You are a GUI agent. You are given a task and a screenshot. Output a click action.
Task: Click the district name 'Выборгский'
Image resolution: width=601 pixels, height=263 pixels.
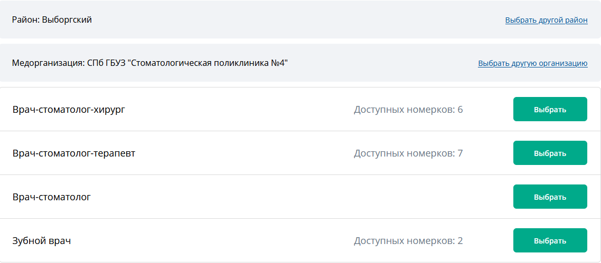click(67, 20)
